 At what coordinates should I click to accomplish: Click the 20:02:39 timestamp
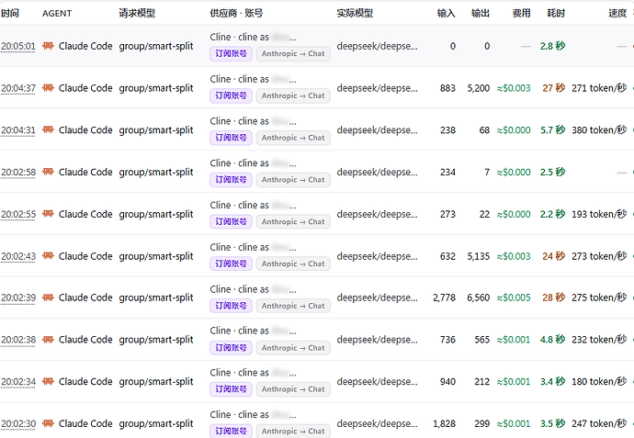coord(18,298)
